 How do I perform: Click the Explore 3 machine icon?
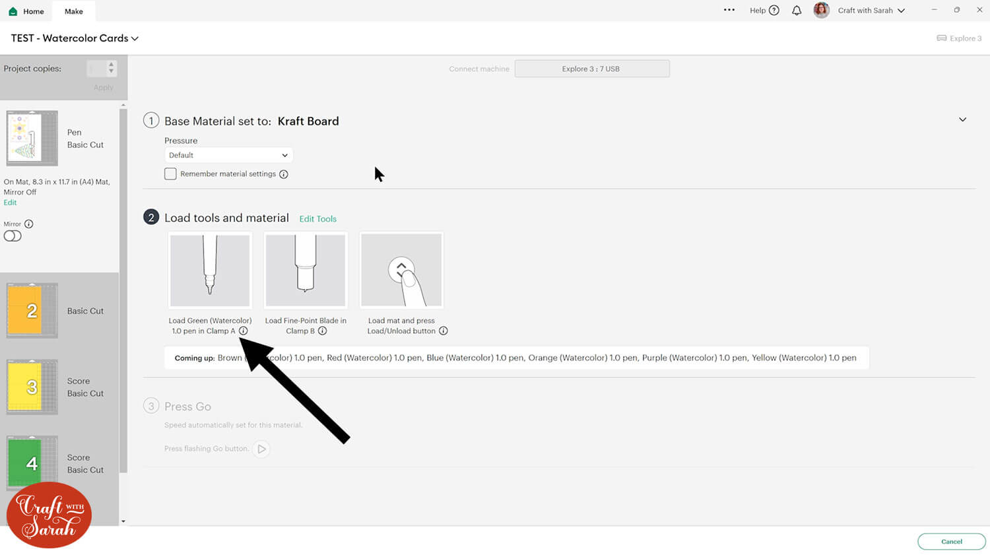[941, 38]
